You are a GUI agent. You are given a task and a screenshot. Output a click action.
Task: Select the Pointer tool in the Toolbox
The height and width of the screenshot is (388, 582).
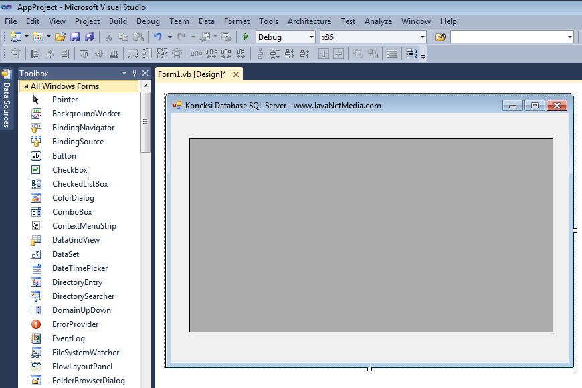click(65, 99)
